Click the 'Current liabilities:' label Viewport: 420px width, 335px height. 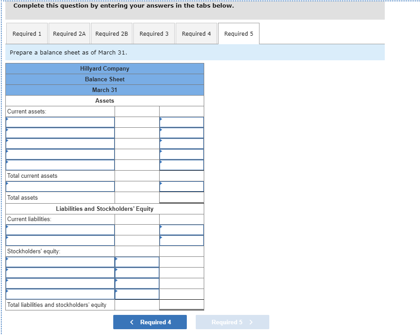click(29, 219)
